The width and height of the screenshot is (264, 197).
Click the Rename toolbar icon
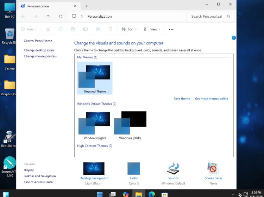click(86, 29)
